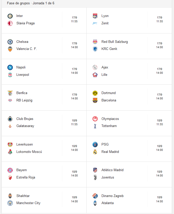The image size is (174, 214).
Task: Click the Olympiacos crest icon
Action: [95, 119]
